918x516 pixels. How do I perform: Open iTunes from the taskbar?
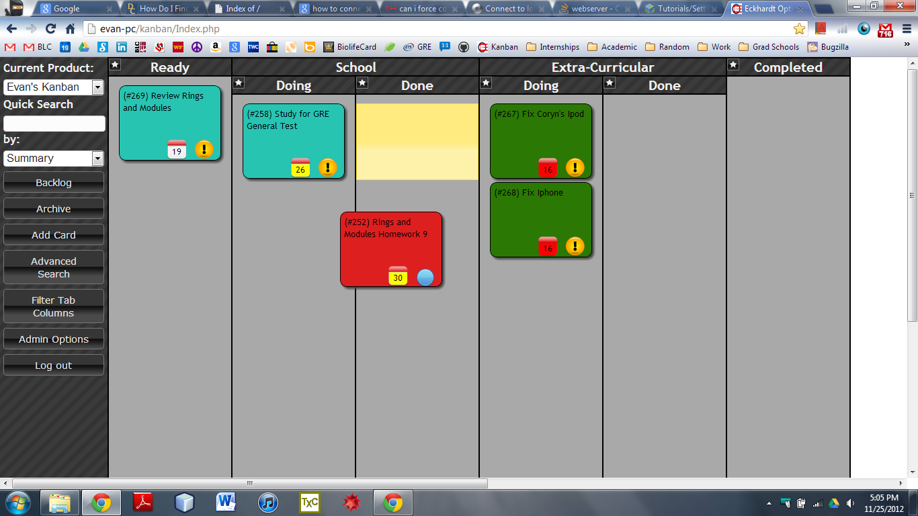[268, 503]
